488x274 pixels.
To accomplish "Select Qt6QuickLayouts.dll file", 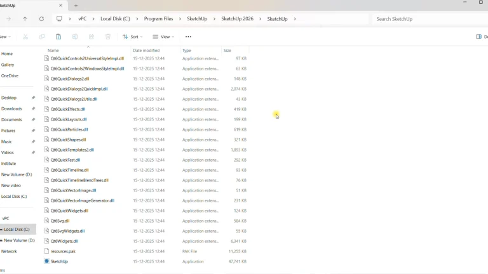I will [69, 119].
